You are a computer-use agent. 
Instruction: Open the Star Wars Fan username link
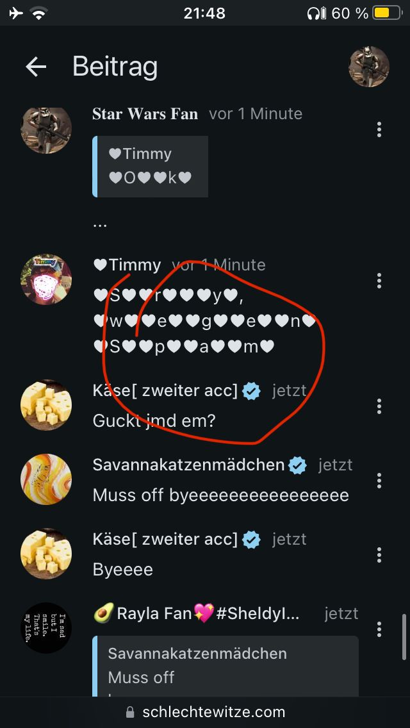(145, 114)
